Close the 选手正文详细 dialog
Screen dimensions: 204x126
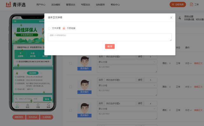coord(171,18)
